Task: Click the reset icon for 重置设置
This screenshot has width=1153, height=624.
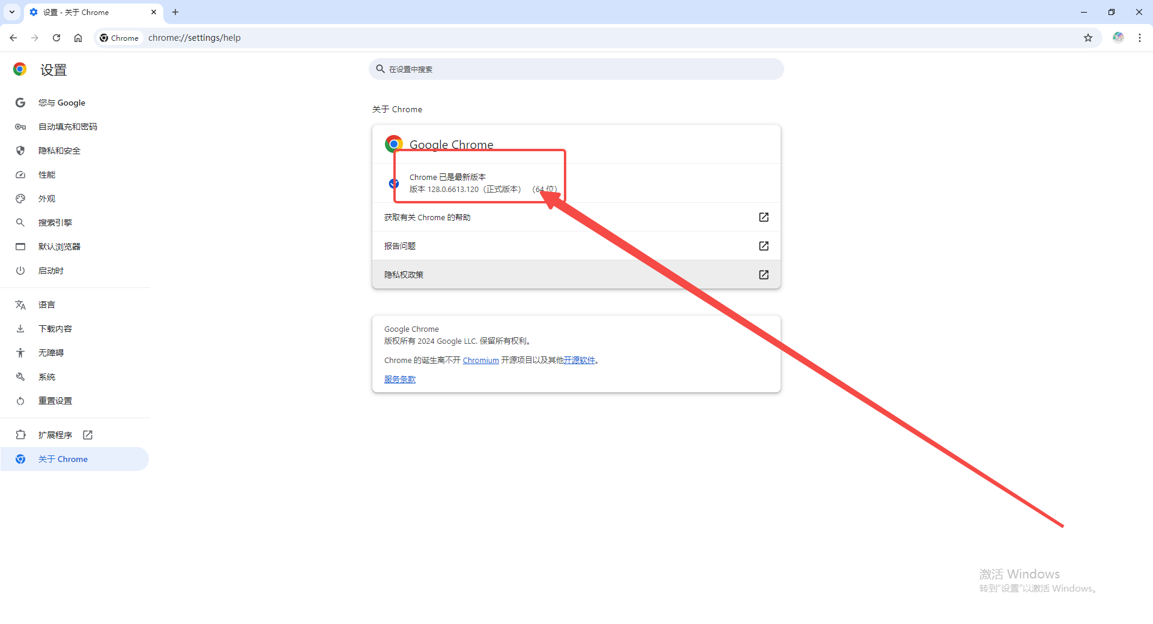Action: [x=20, y=401]
